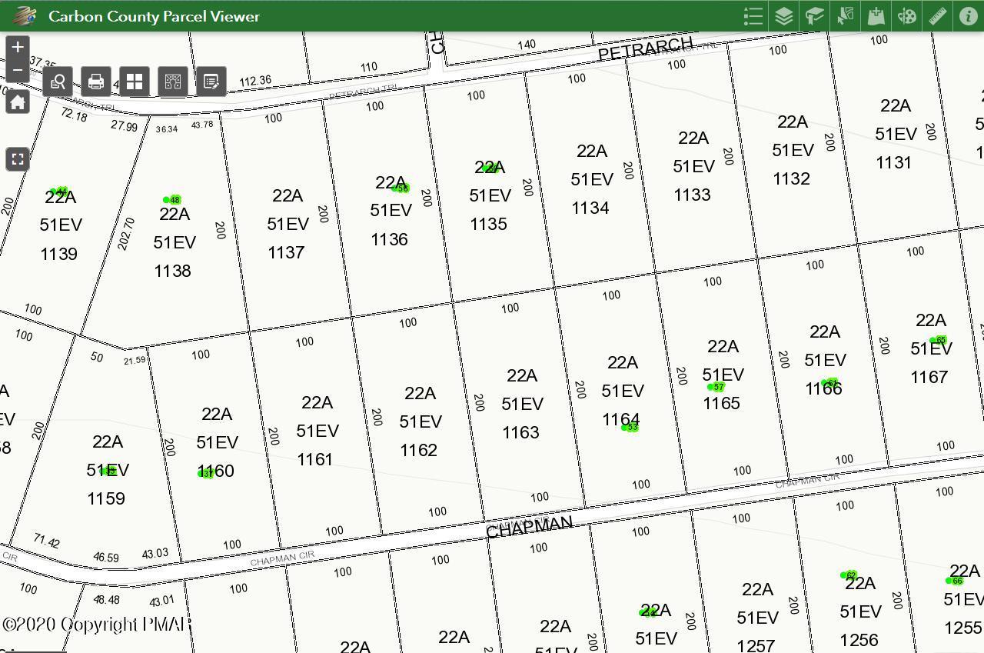Screen dimensions: 984x653
Task: Open the legend list icon in header
Action: 753,16
